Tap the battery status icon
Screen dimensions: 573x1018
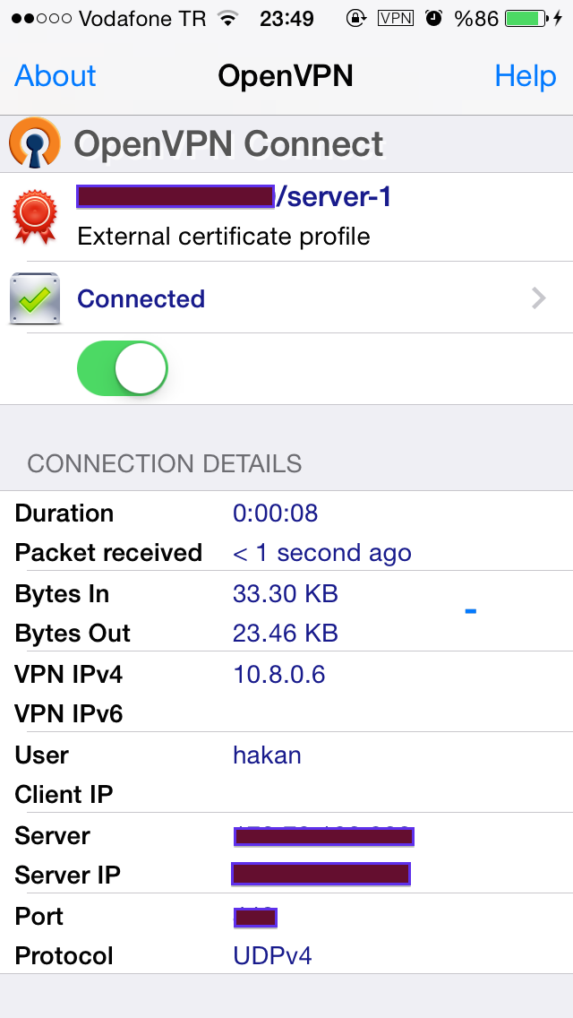pos(526,18)
